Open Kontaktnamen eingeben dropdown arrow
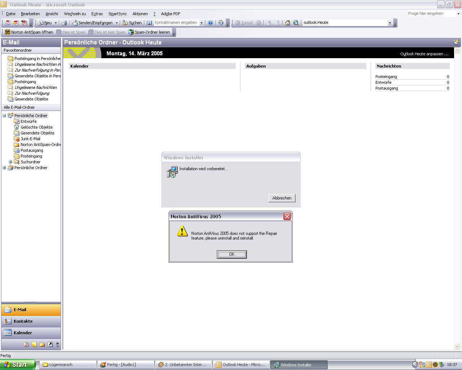The width and height of the screenshot is (462, 370). pyautogui.click(x=201, y=23)
